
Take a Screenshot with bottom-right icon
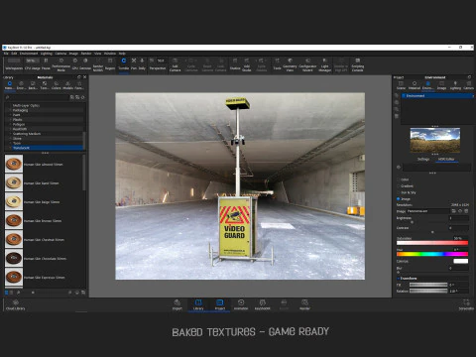click(466, 304)
